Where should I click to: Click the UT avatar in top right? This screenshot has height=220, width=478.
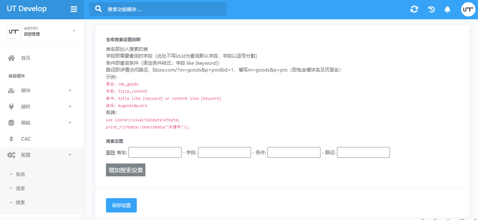[x=468, y=9]
